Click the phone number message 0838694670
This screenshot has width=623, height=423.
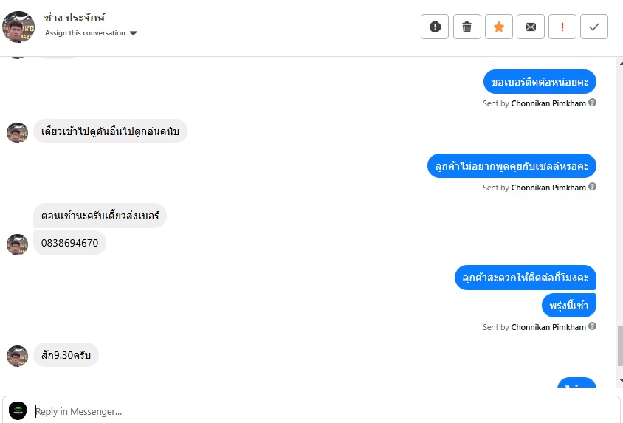[x=69, y=243]
